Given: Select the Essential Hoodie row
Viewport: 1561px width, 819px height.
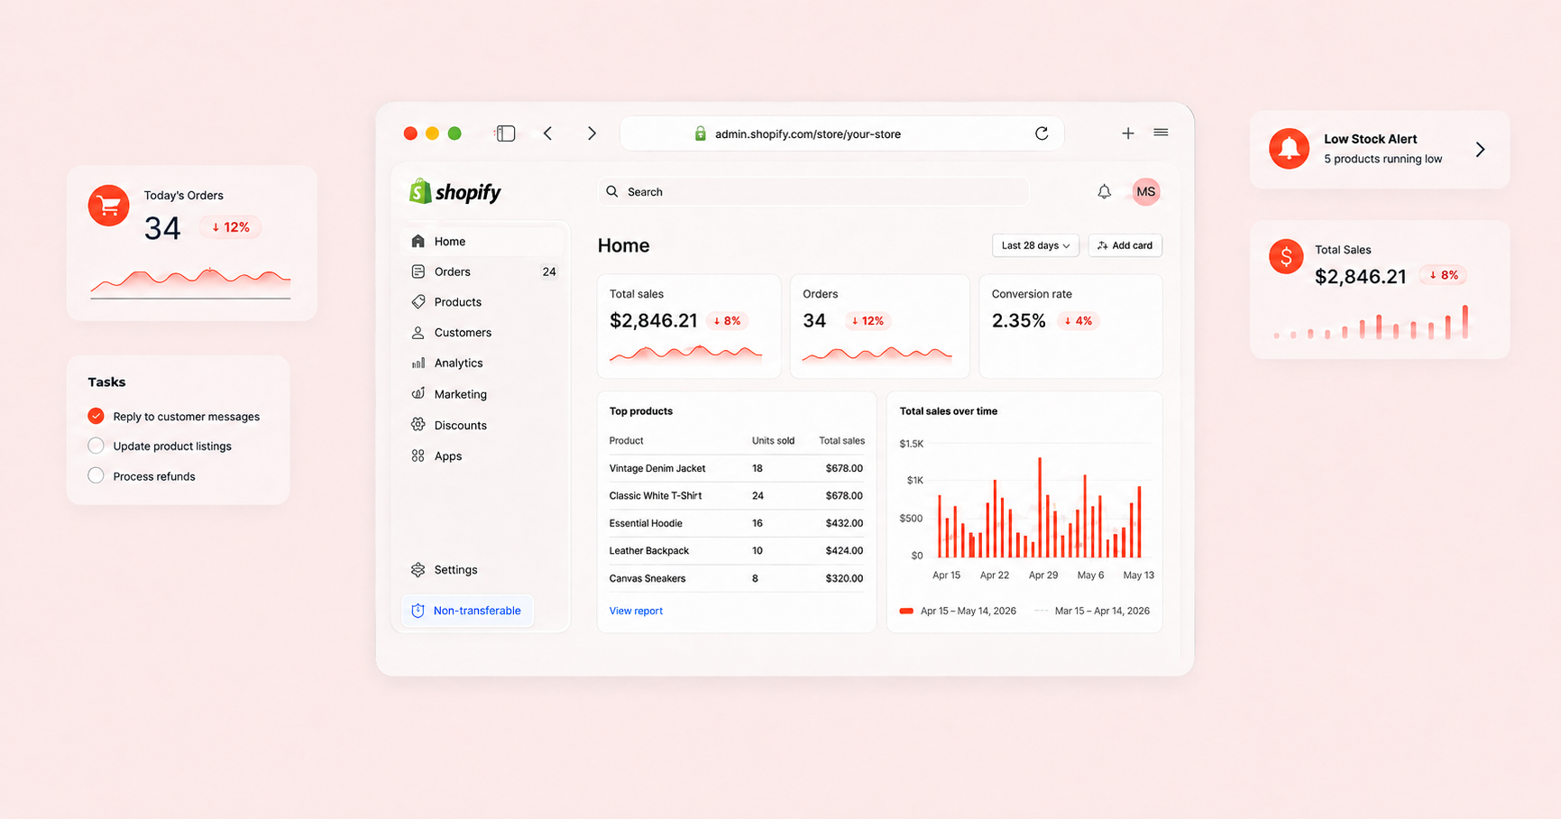Looking at the screenshot, I should click(736, 523).
